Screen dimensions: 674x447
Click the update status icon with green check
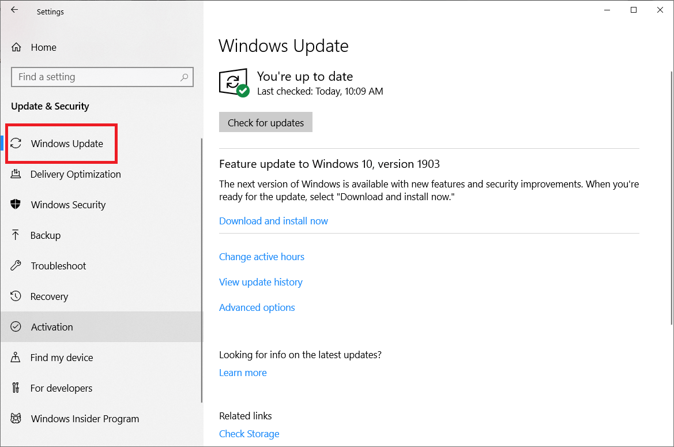click(x=234, y=82)
